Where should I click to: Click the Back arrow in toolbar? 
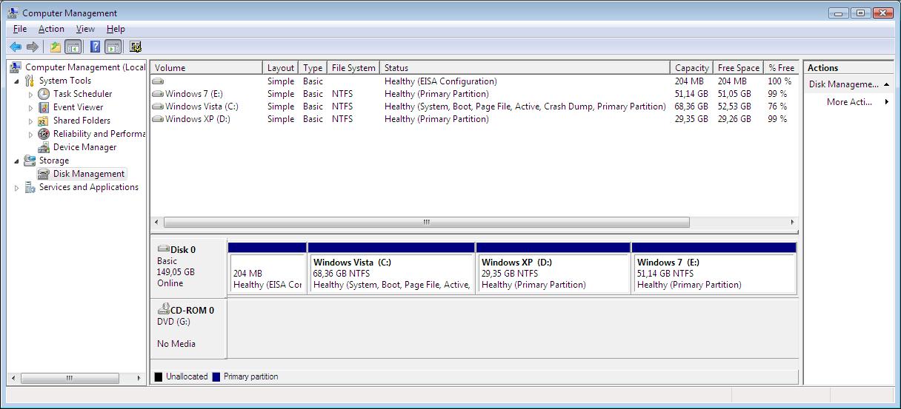click(x=16, y=47)
